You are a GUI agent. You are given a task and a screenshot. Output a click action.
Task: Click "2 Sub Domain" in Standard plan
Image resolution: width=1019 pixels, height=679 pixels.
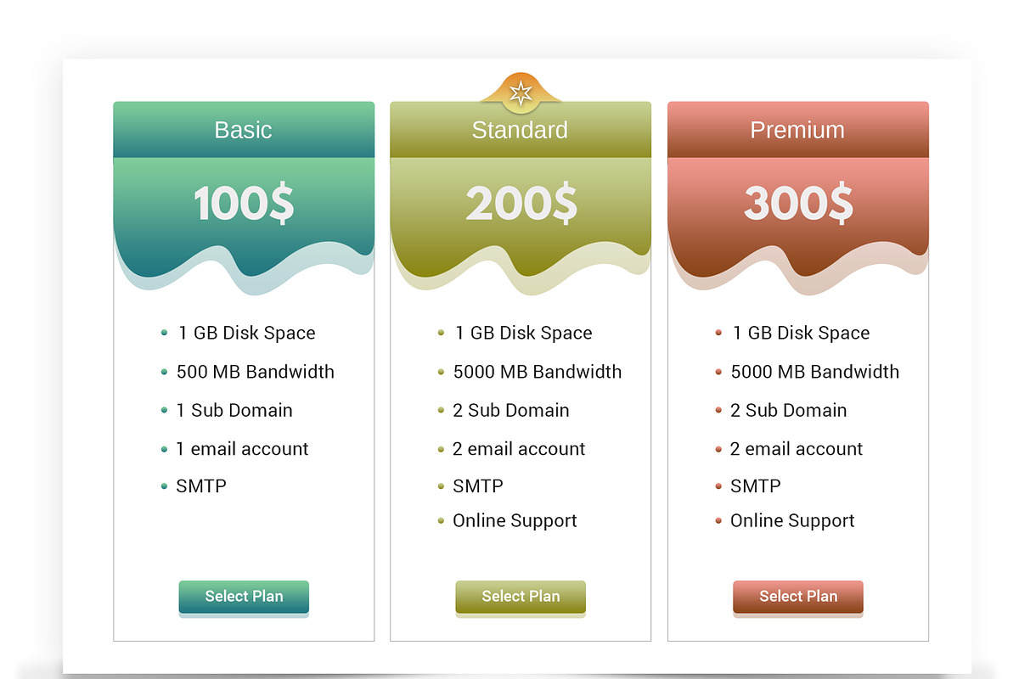[x=511, y=410]
